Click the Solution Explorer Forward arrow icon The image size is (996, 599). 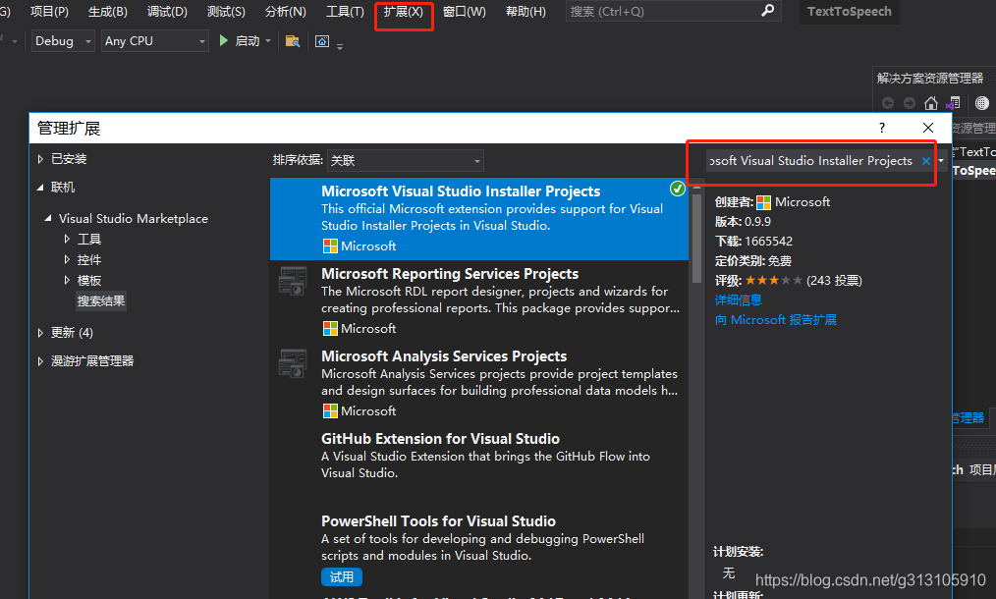(x=910, y=103)
